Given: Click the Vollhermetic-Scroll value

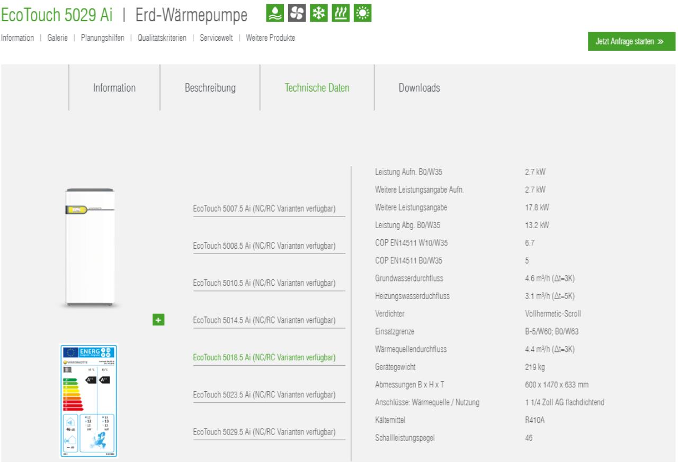Looking at the screenshot, I should (552, 313).
